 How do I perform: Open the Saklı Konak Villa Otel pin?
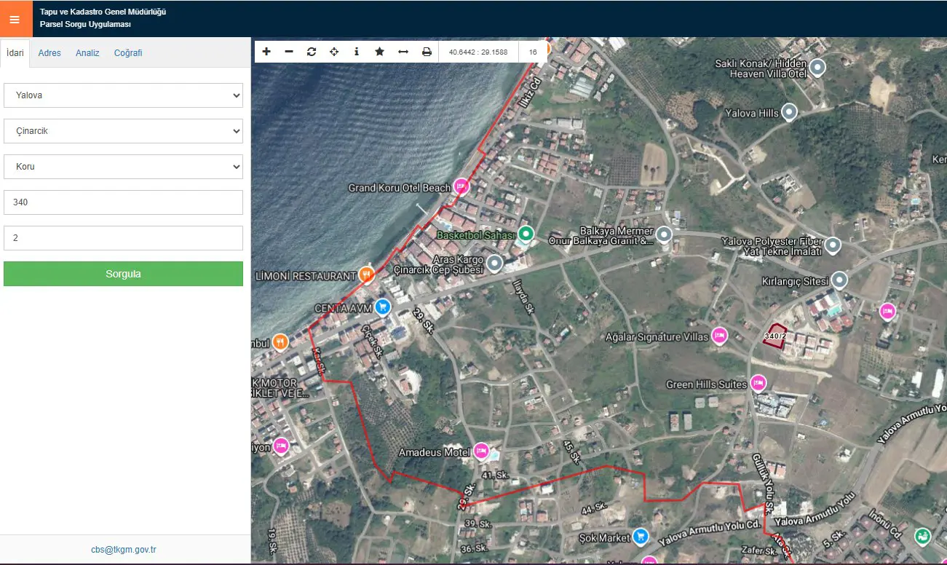pos(817,68)
